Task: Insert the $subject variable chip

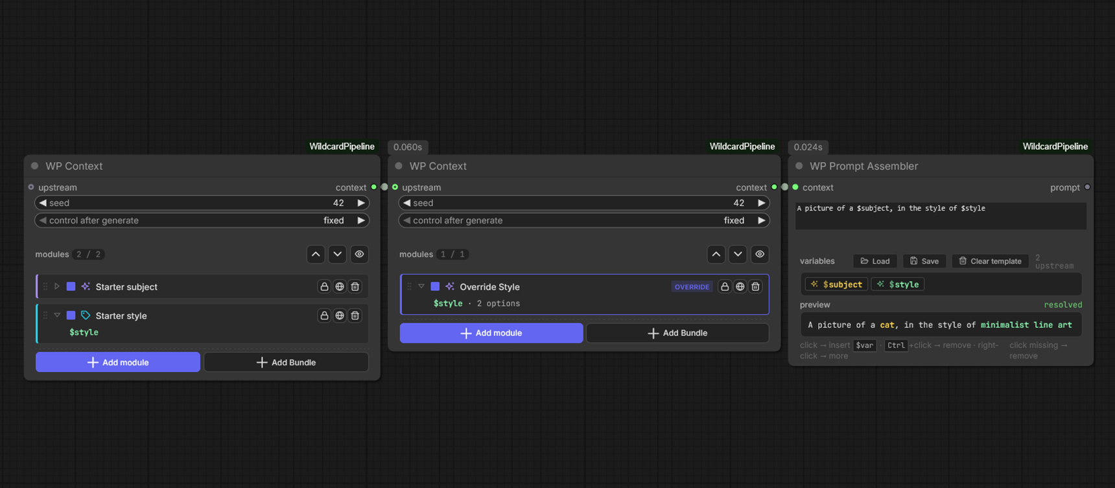Action: point(836,285)
